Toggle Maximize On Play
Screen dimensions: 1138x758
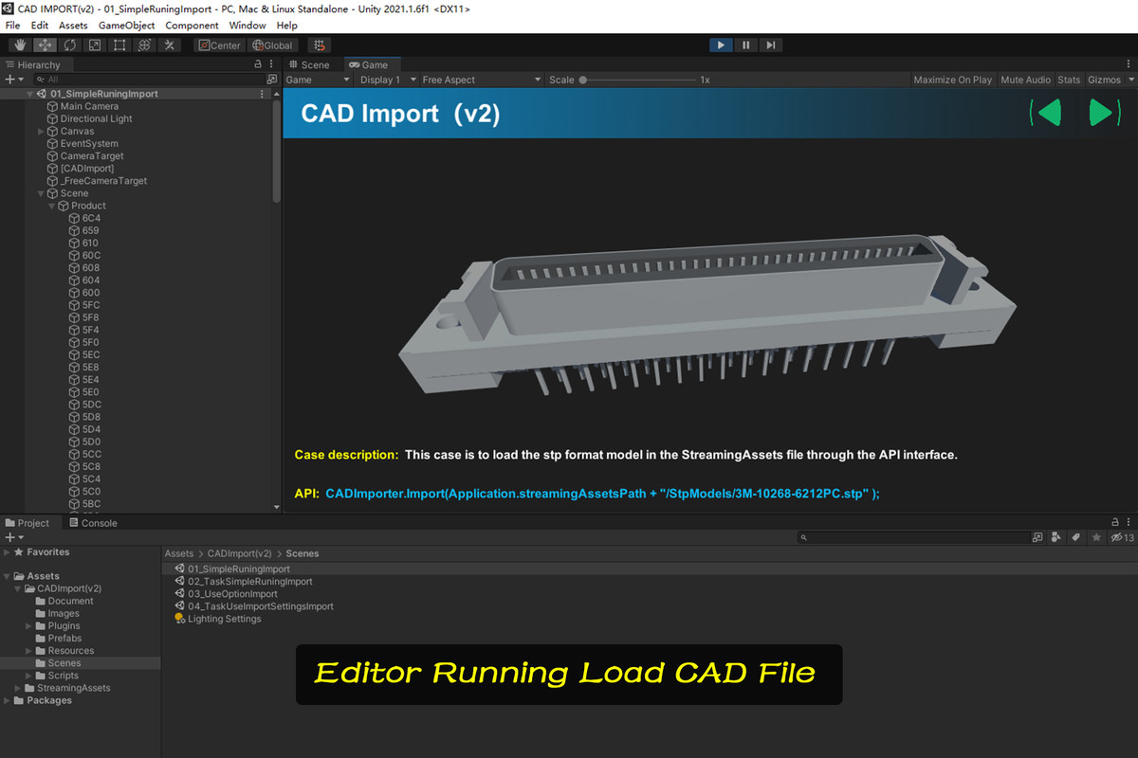pos(952,80)
